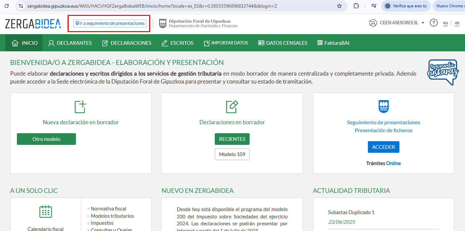Click the 'Verifica que eres tú' profile chip
The image size is (465, 231).
[x=406, y=6]
